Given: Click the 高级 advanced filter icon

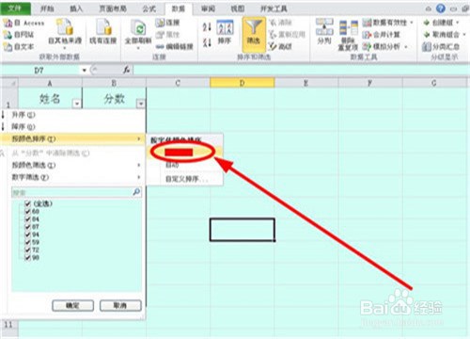Looking at the screenshot, I should click(273, 46).
